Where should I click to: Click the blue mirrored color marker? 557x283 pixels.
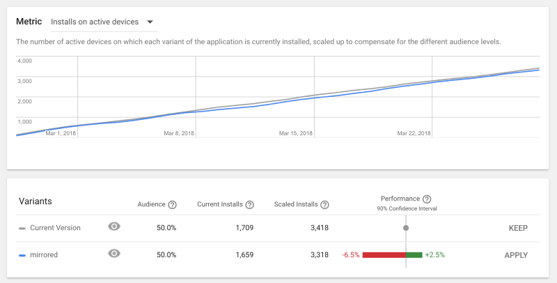[22, 255]
